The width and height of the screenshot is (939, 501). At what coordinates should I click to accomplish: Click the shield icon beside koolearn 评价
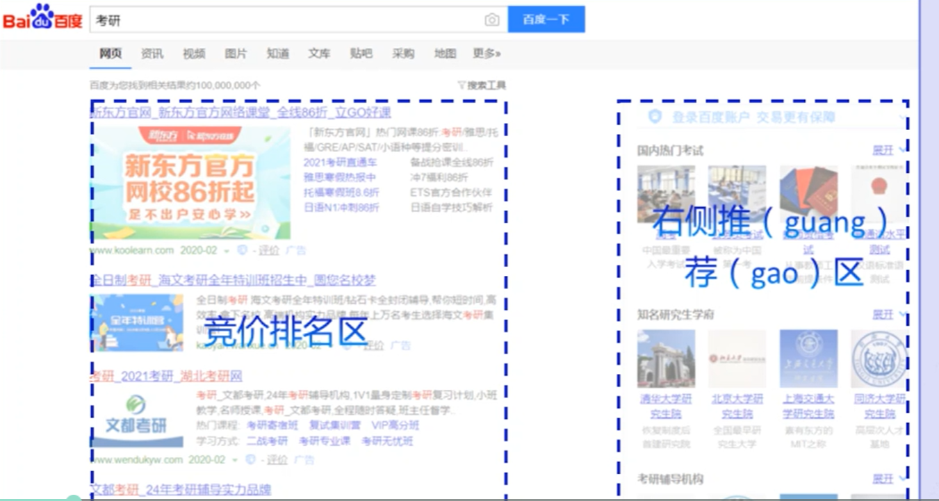pos(242,250)
